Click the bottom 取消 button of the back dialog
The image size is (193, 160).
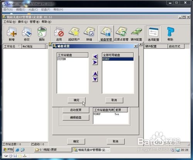(115, 142)
